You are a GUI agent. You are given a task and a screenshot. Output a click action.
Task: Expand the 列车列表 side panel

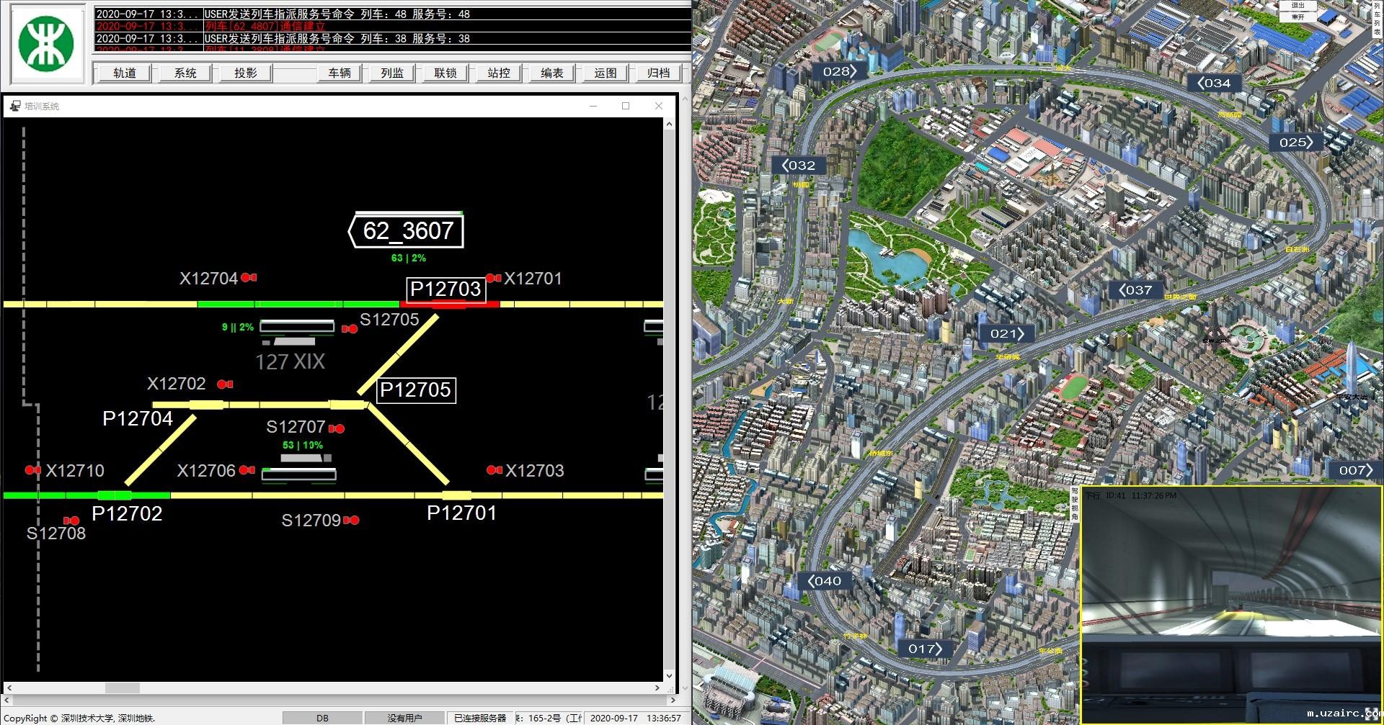point(1377,20)
